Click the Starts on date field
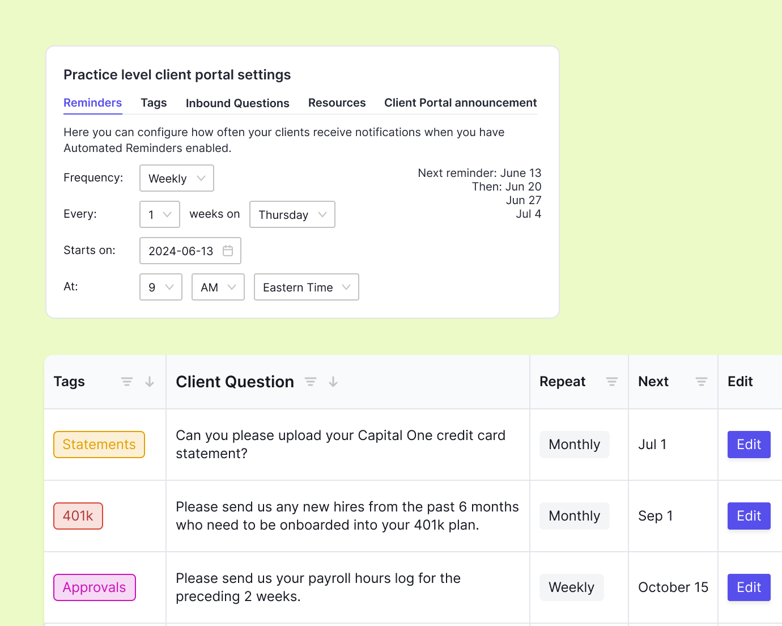 point(184,250)
